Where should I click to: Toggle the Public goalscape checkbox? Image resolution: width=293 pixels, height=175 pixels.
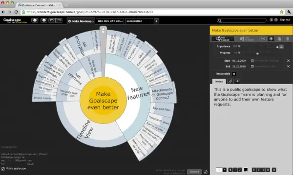click(3, 169)
